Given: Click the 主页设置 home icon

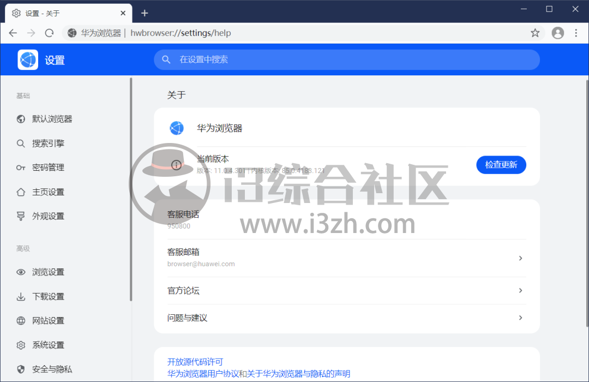Looking at the screenshot, I should tap(21, 192).
